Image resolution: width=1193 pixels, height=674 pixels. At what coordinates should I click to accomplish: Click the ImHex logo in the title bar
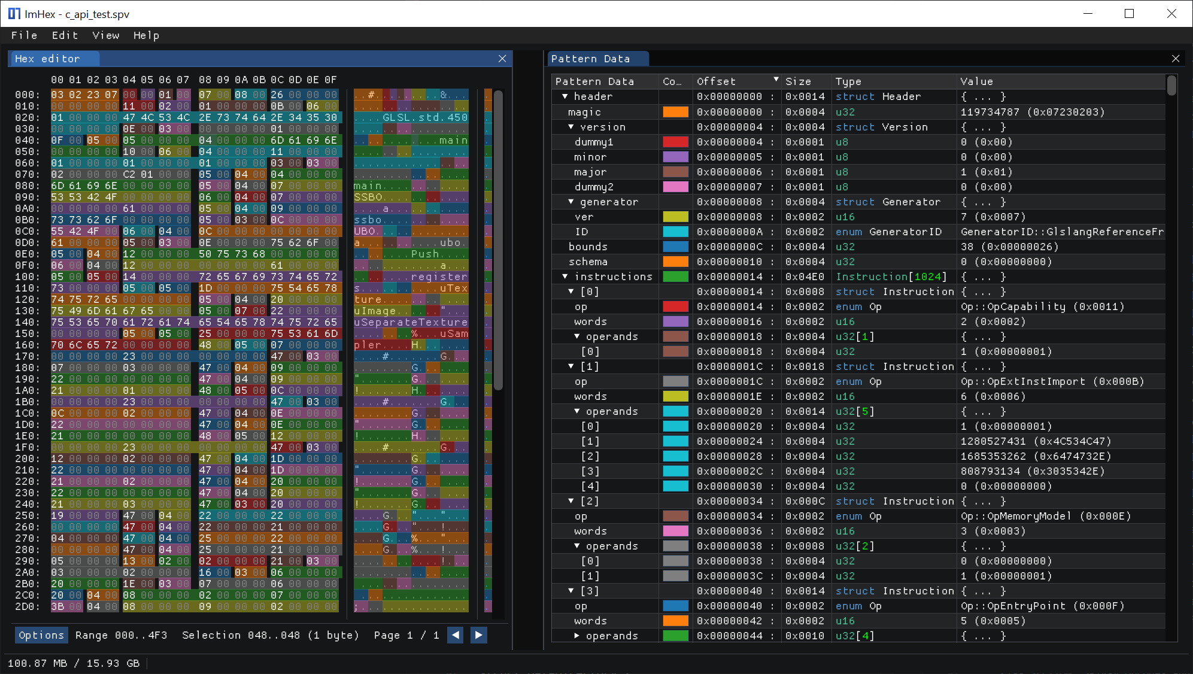pos(14,13)
